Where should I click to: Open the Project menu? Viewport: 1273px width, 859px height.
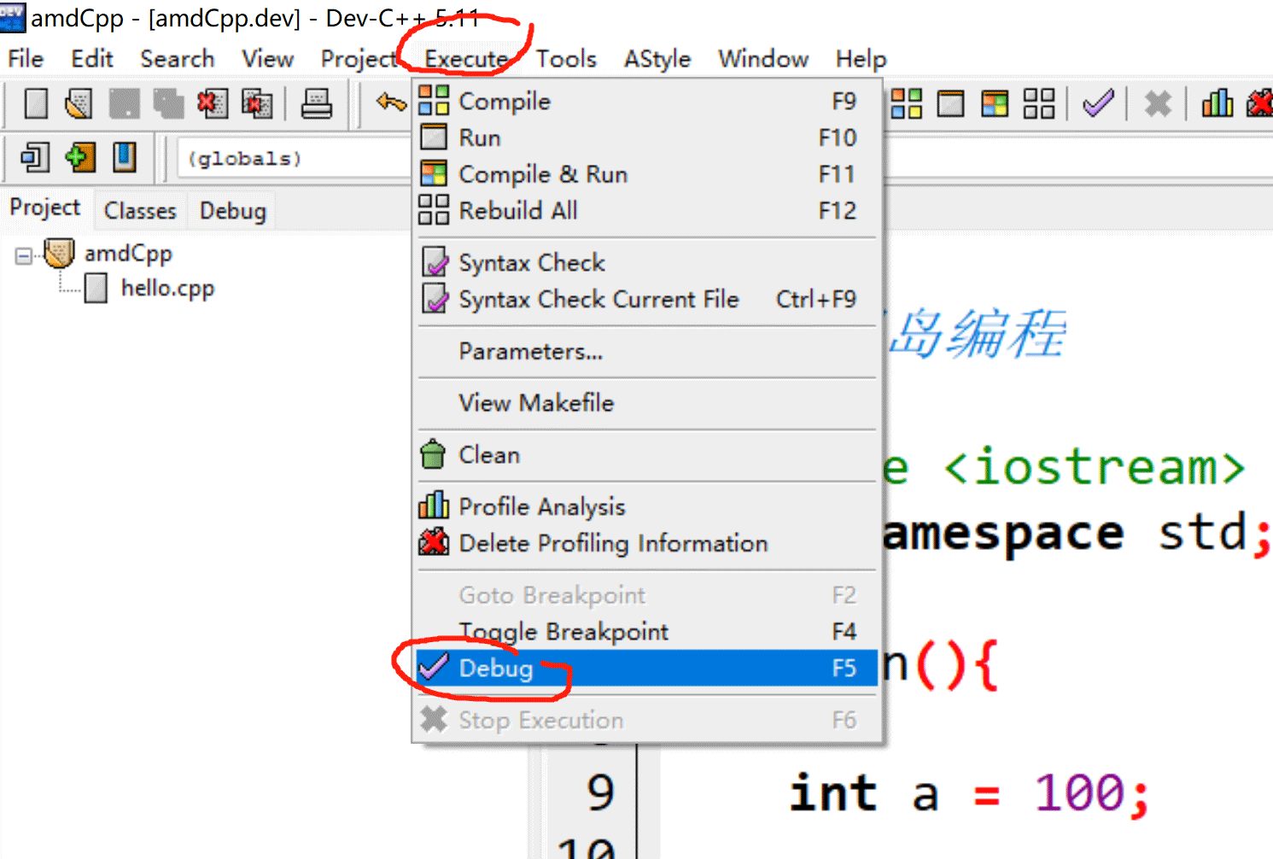pos(359,59)
